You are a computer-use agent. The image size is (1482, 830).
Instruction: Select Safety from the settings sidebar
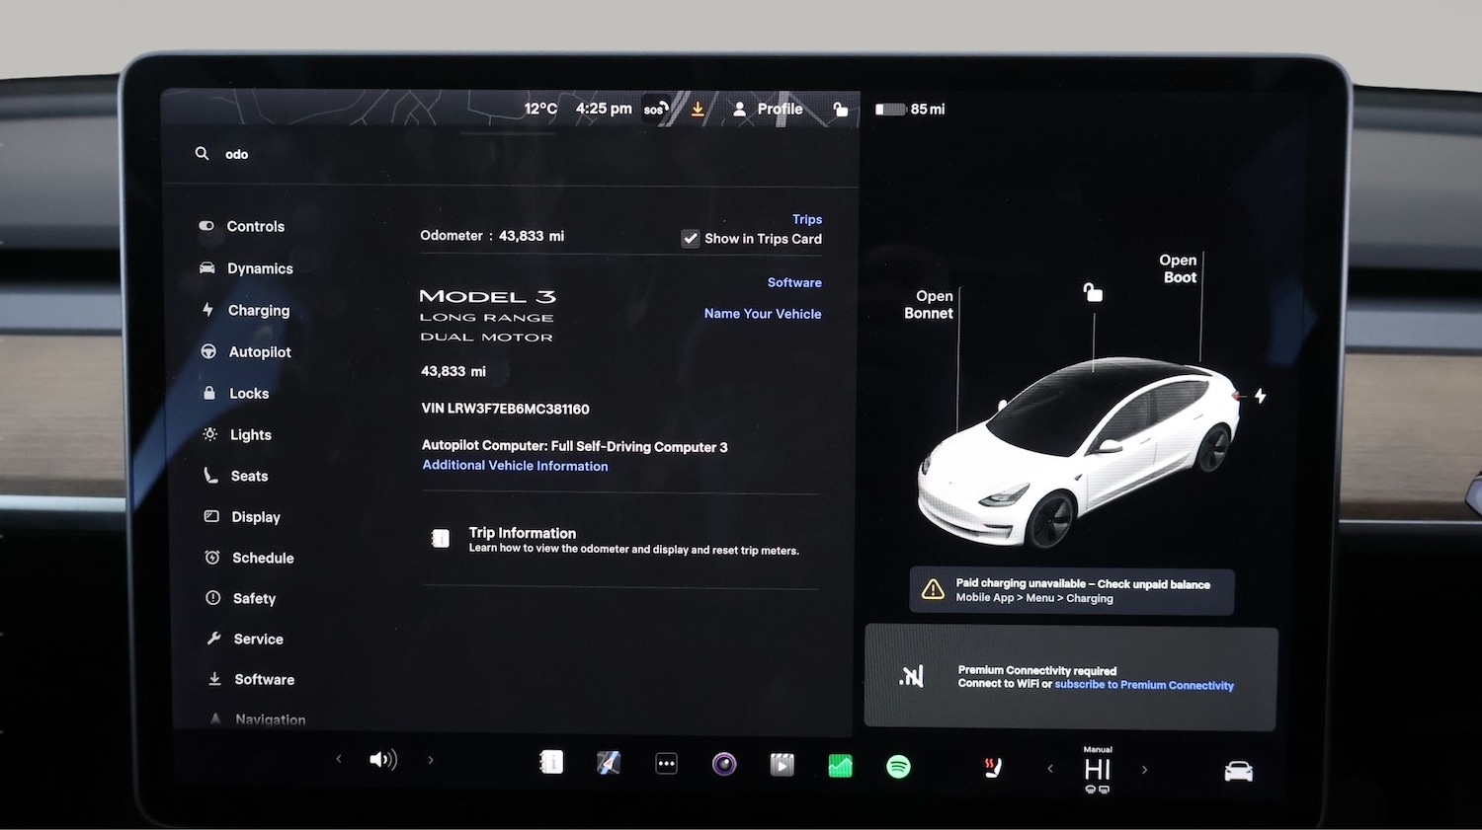point(255,598)
